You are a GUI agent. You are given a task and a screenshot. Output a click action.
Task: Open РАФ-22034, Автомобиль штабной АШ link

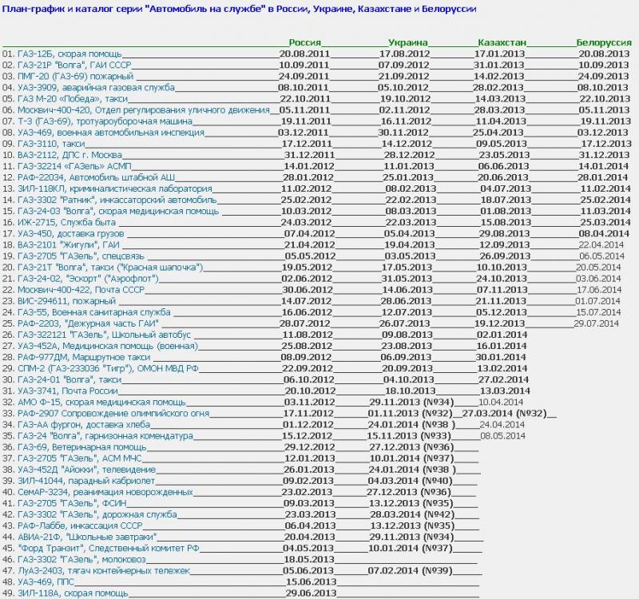pyautogui.click(x=96, y=177)
